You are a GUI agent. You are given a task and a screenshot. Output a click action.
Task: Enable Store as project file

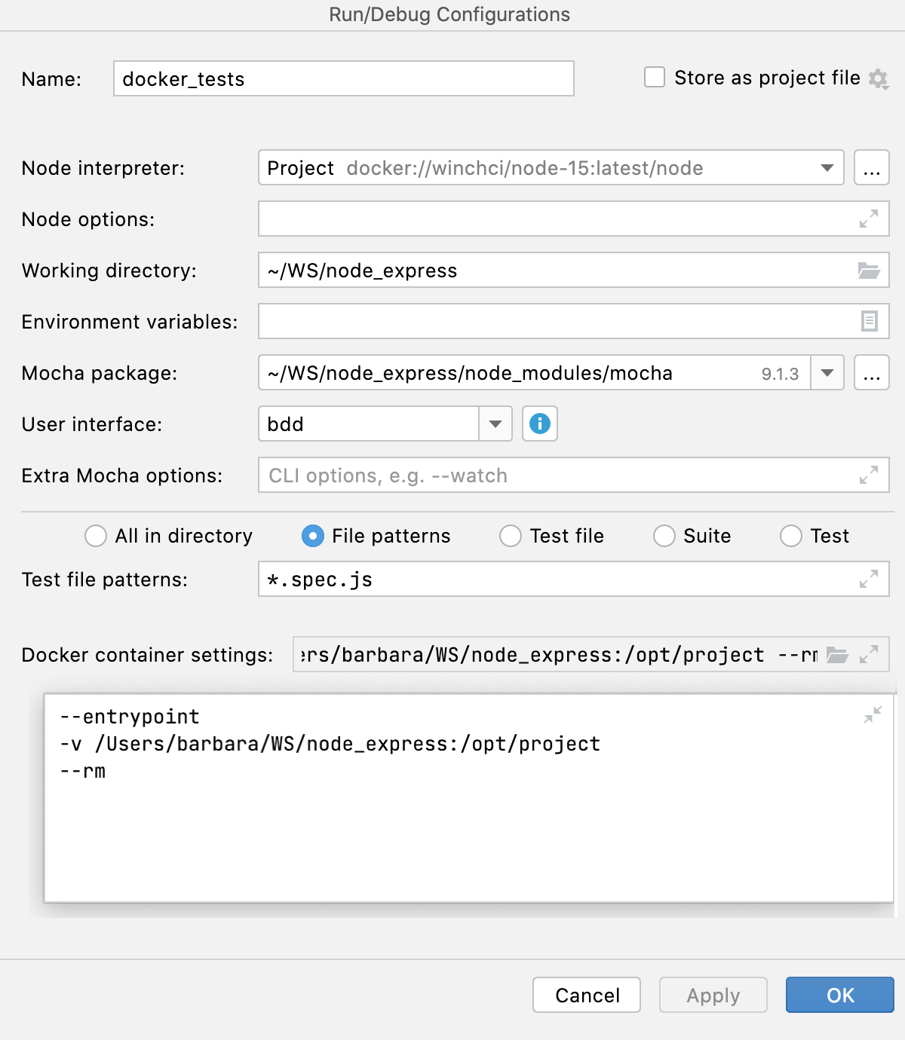tap(653, 75)
